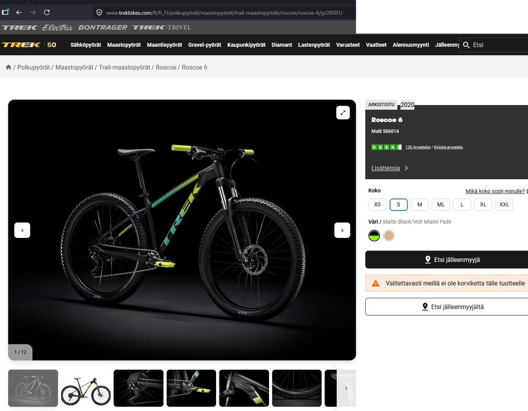This screenshot has width=528, height=411.
Task: Show the next gallery image
Action: pyautogui.click(x=342, y=230)
